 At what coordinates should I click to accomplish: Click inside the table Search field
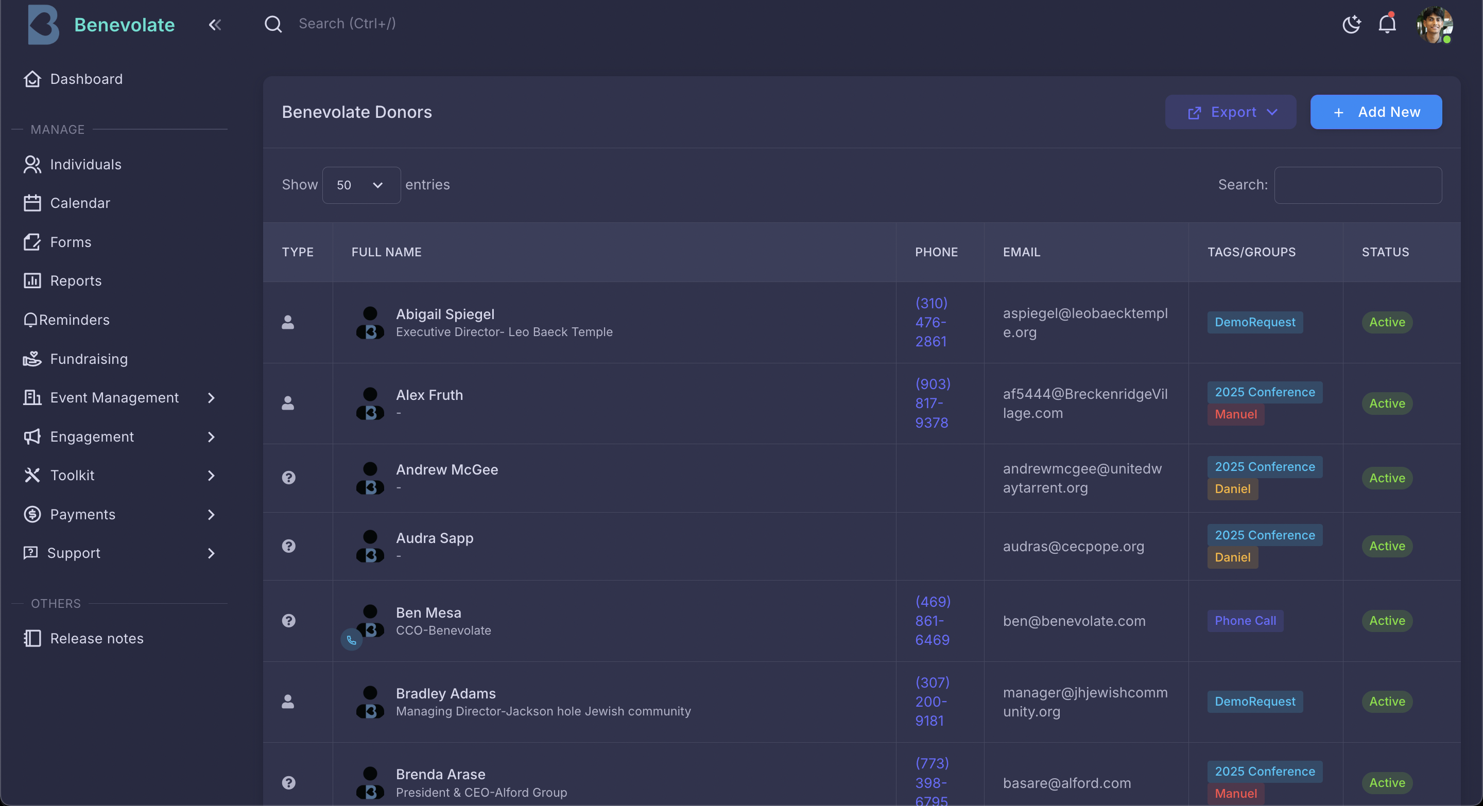tap(1358, 185)
